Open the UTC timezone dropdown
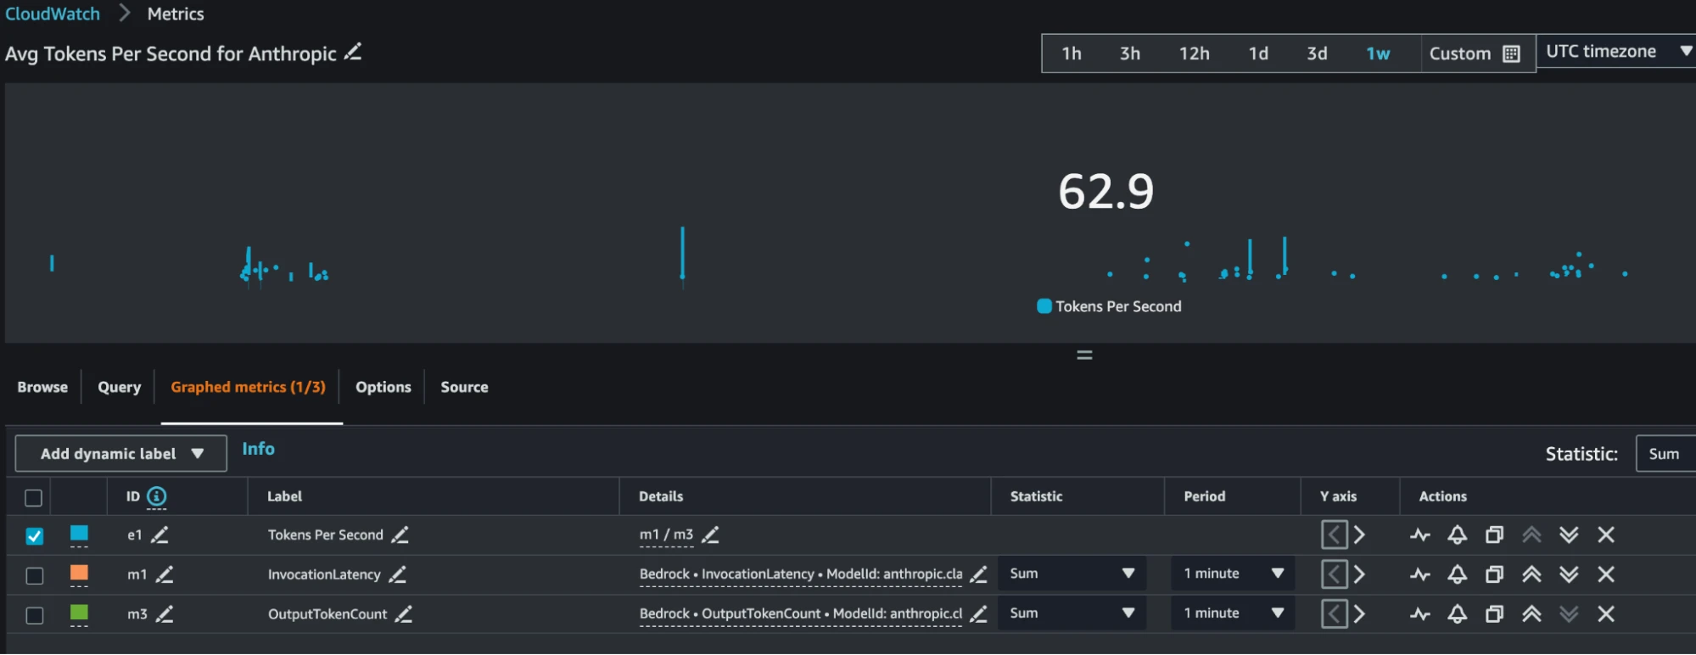This screenshot has height=655, width=1696. pyautogui.click(x=1616, y=52)
